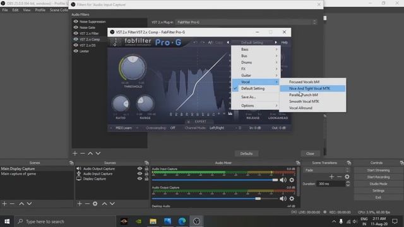Hide the Display Capture source
Viewport: 404px width, 227px height.
(140, 178)
